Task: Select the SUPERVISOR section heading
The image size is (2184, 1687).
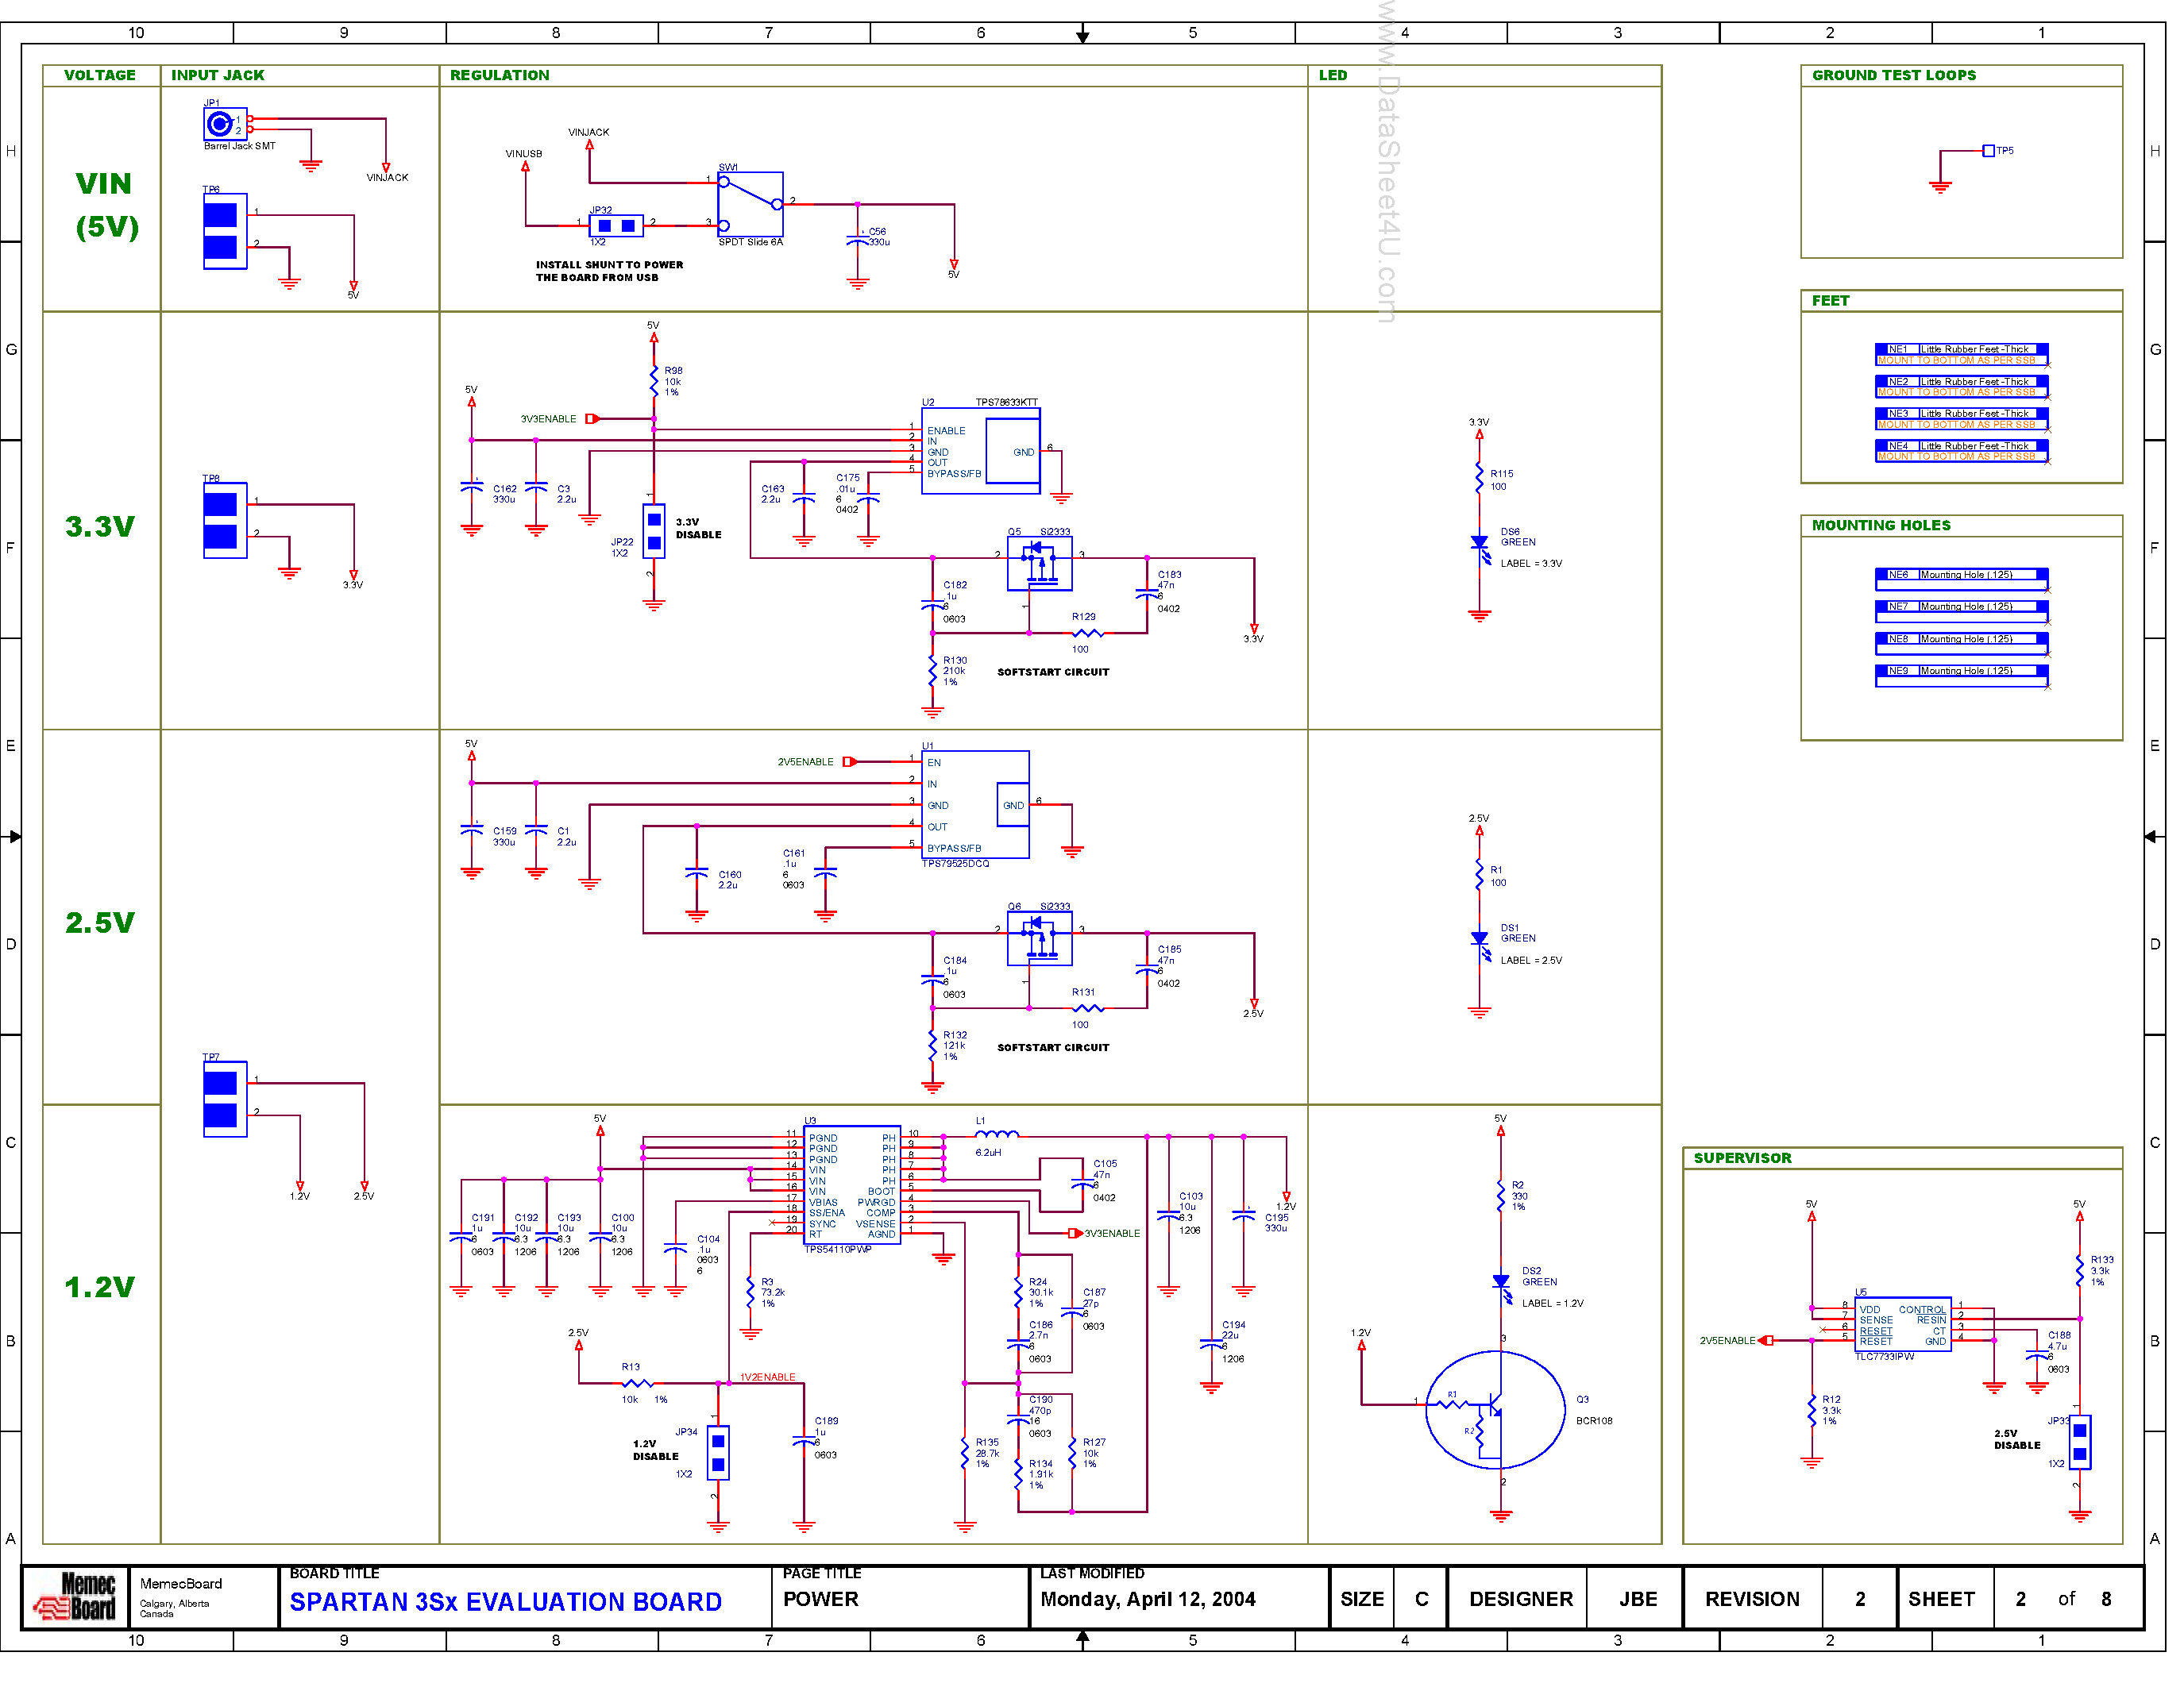Action: (1742, 1158)
